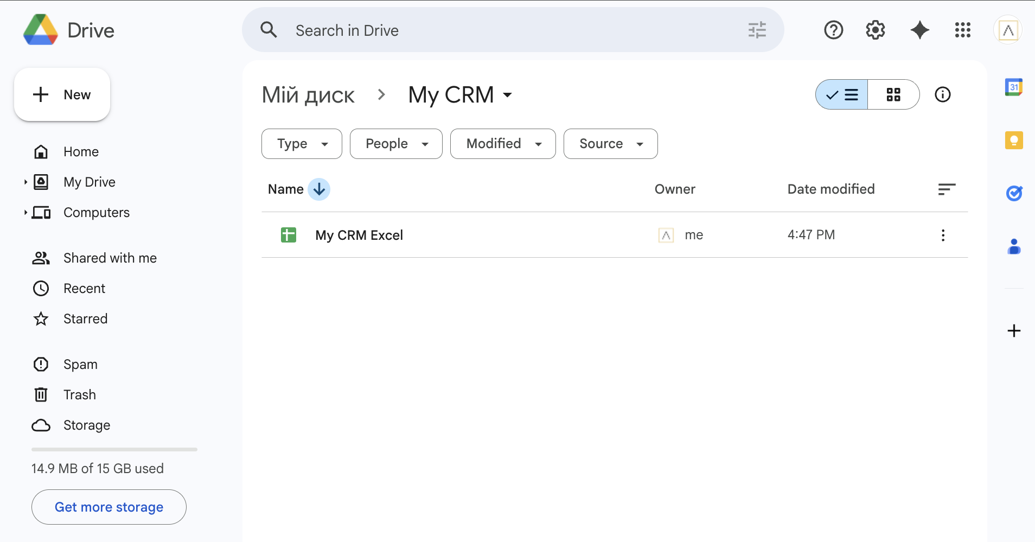Image resolution: width=1035 pixels, height=542 pixels.
Task: Click the Search in Drive field
Action: pos(513,30)
